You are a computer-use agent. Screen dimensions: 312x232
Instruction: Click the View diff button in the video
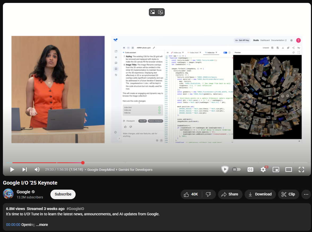click(x=142, y=121)
